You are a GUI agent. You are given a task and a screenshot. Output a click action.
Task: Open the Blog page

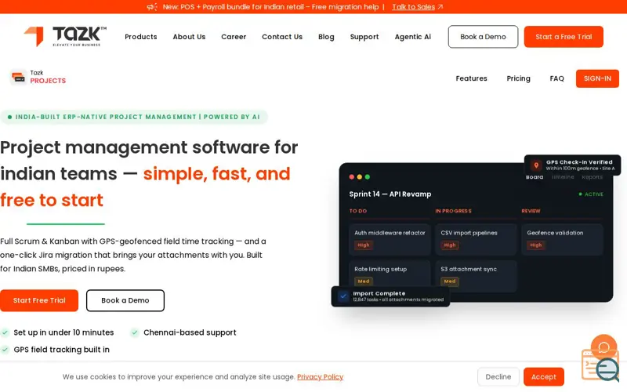click(x=326, y=37)
